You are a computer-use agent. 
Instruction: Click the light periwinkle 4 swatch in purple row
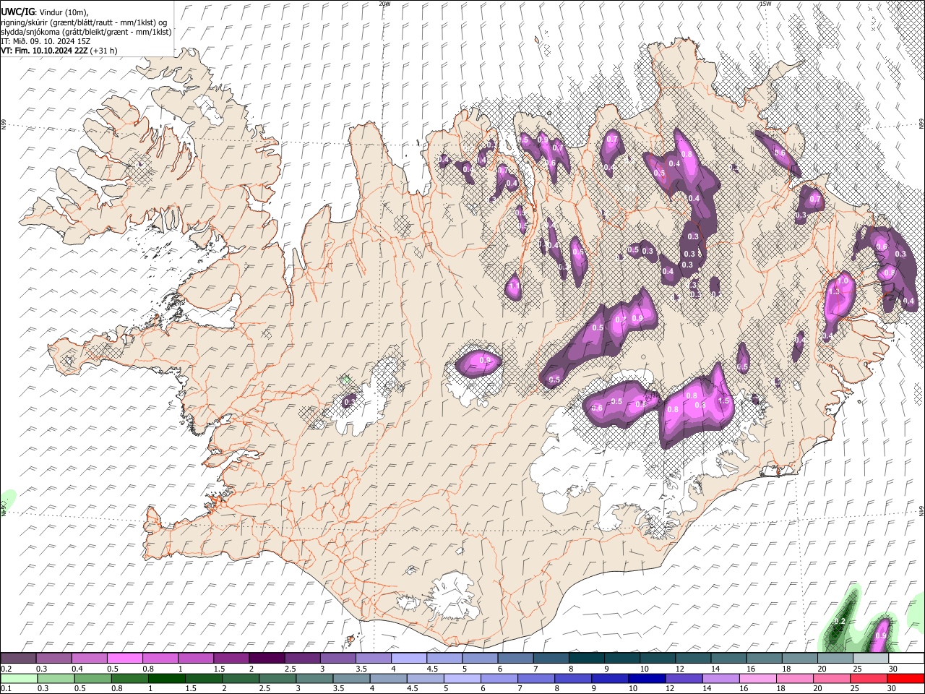[x=409, y=659]
